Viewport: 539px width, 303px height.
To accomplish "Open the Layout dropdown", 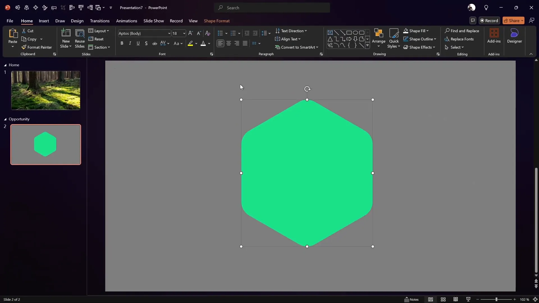I will click(99, 31).
